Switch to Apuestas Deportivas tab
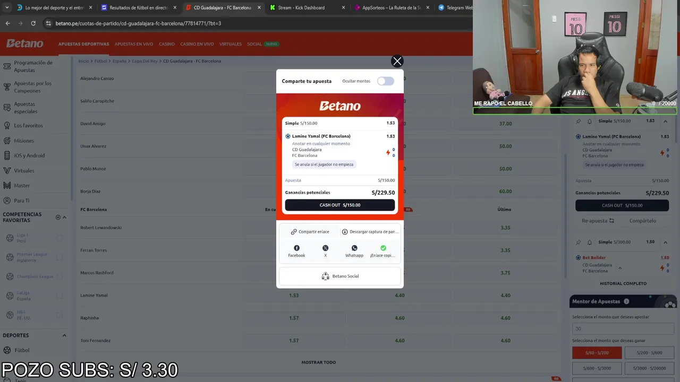Viewport: 680px width, 382px height. pyautogui.click(x=83, y=44)
